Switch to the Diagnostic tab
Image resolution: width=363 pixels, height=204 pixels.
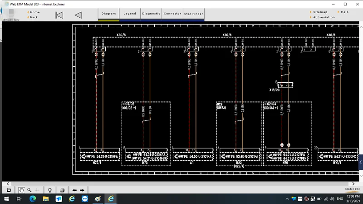(151, 14)
